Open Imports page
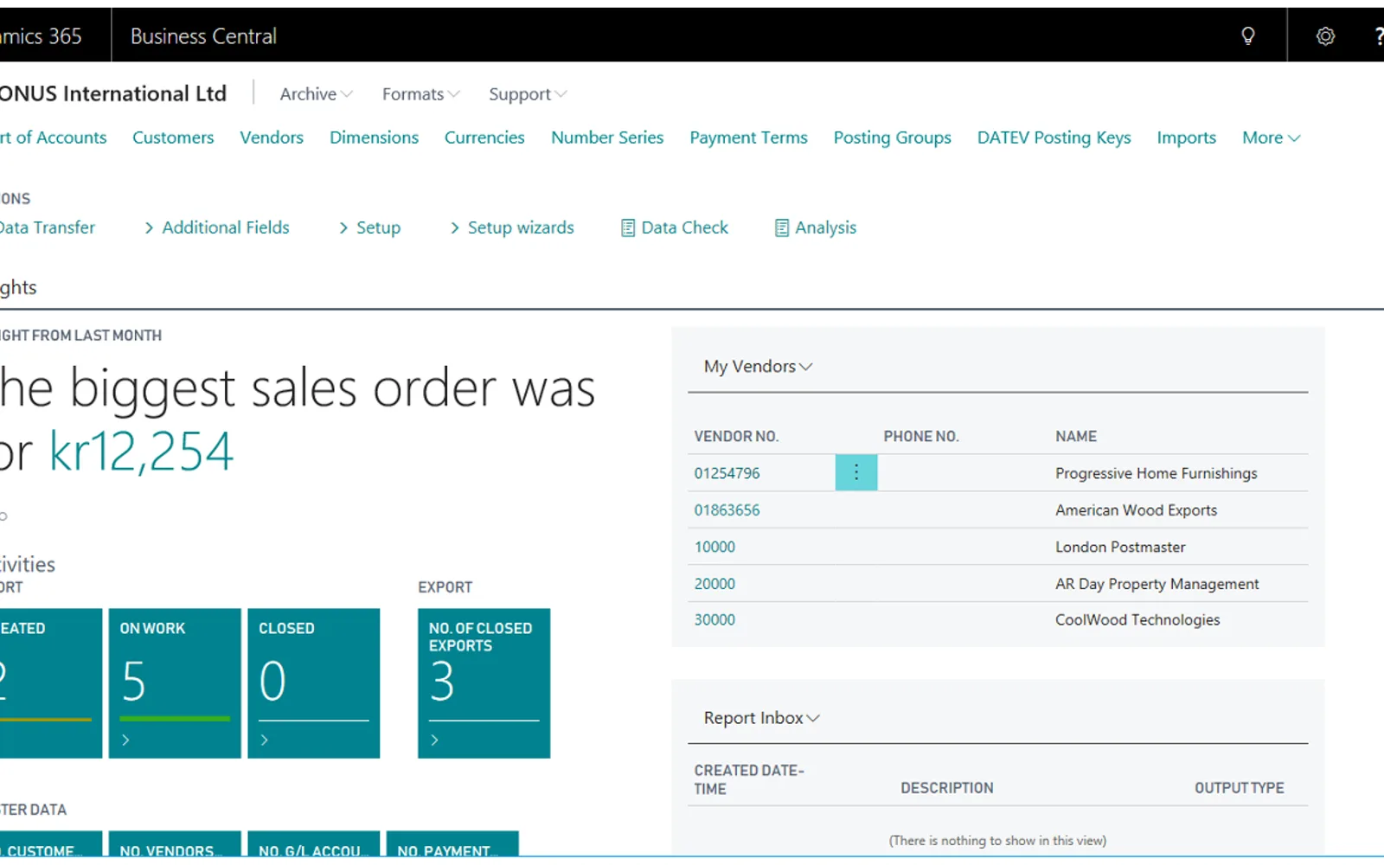This screenshot has width=1384, height=865. [1186, 138]
